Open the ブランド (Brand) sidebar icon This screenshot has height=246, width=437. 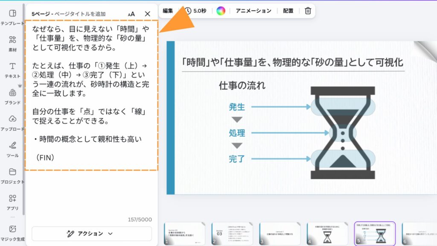[x=12, y=93]
